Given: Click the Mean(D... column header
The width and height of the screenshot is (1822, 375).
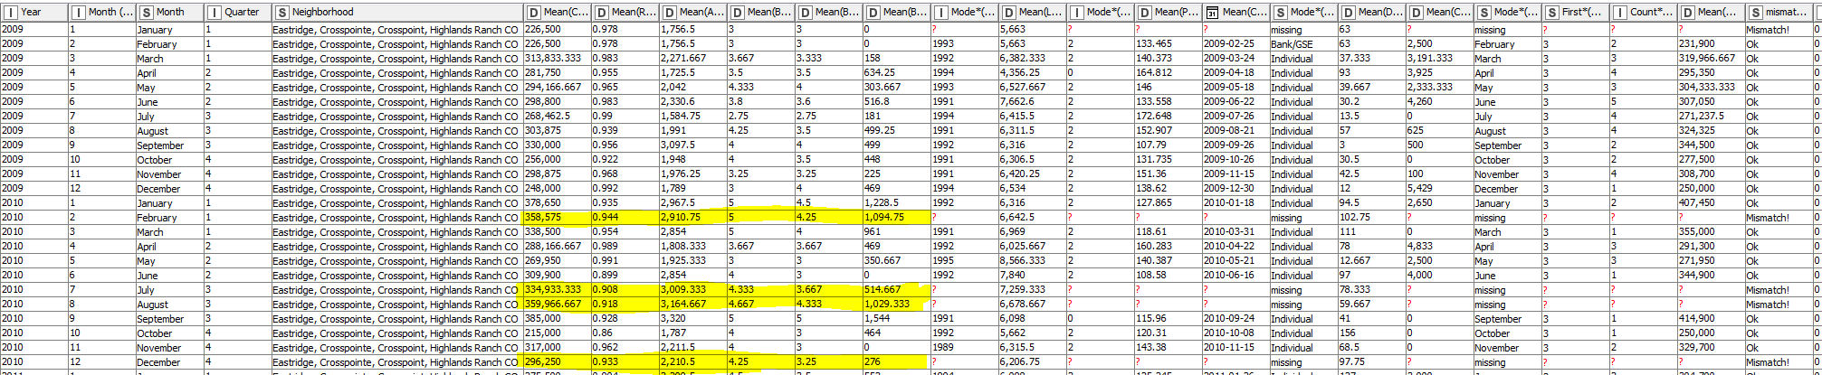Looking at the screenshot, I should pyautogui.click(x=1372, y=12).
